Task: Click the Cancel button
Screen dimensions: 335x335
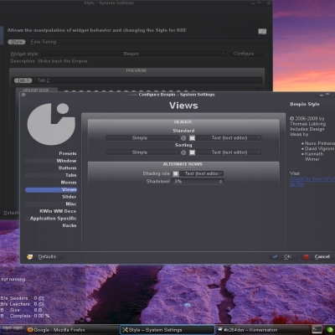Action: pyautogui.click(x=317, y=257)
